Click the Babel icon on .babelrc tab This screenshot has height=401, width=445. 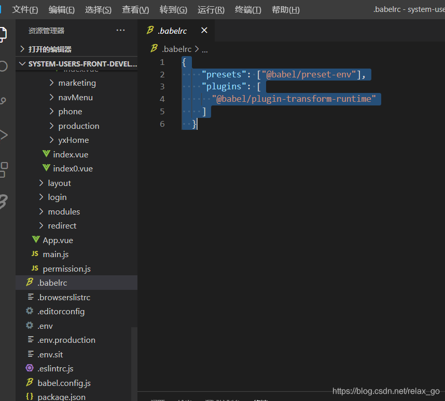(150, 30)
